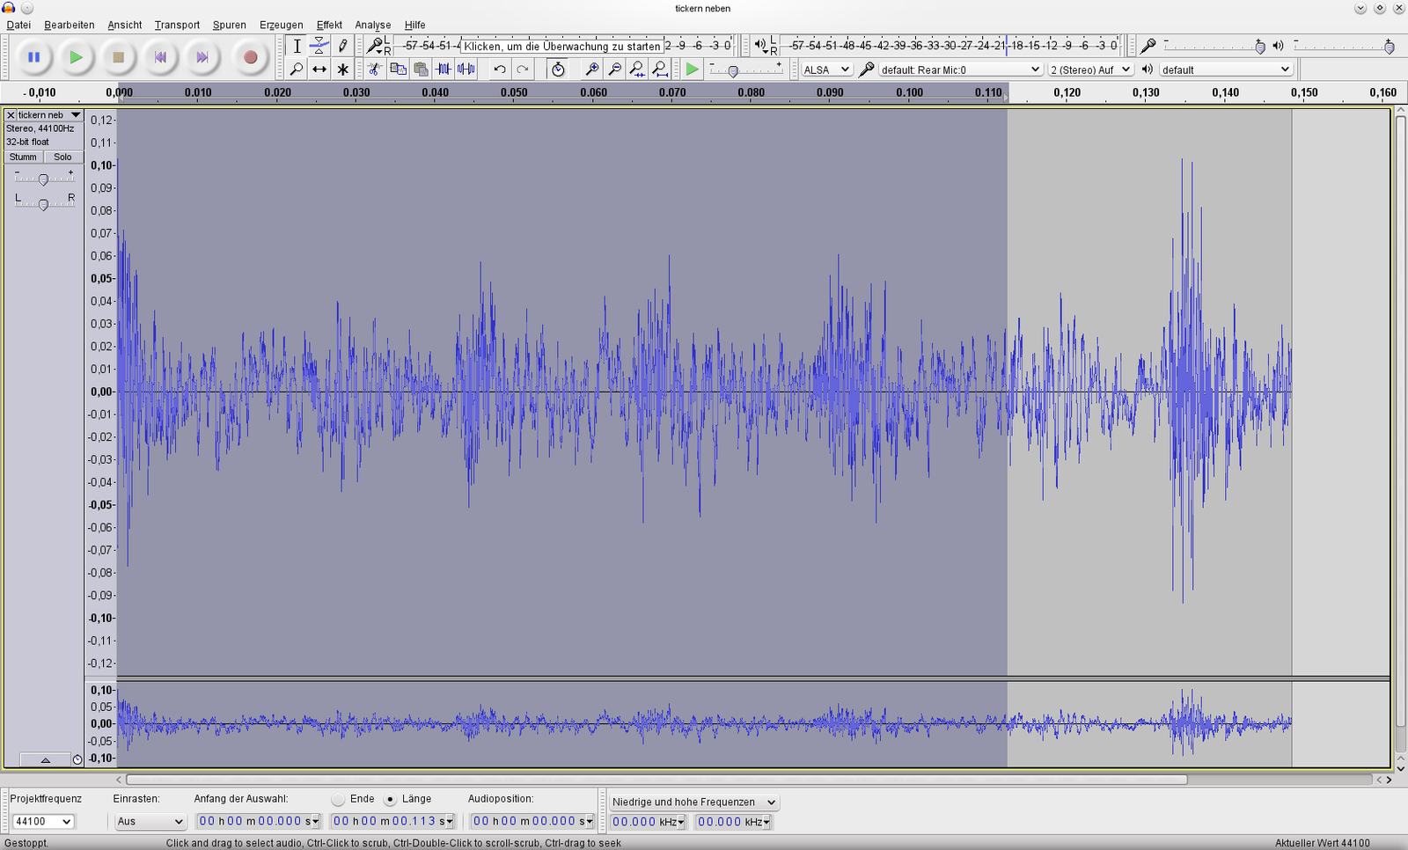Open the Einrasten 'Aus' dropdown
Image resolution: width=1408 pixels, height=850 pixels.
click(x=150, y=821)
